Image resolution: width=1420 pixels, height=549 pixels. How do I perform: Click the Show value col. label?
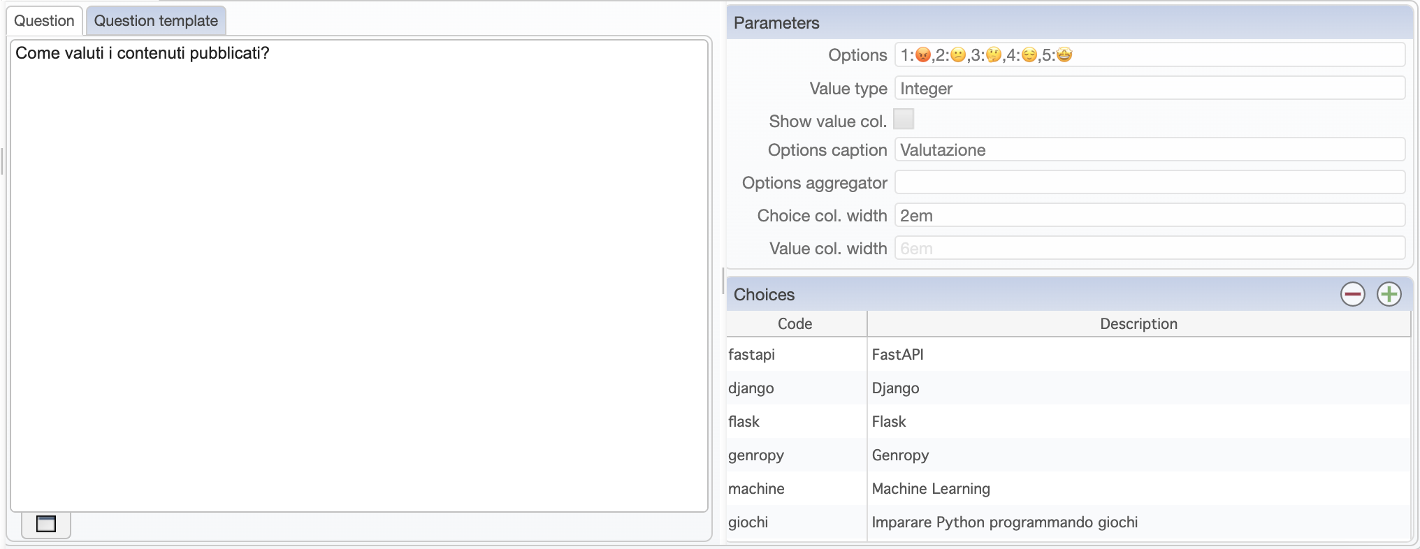[x=828, y=122]
